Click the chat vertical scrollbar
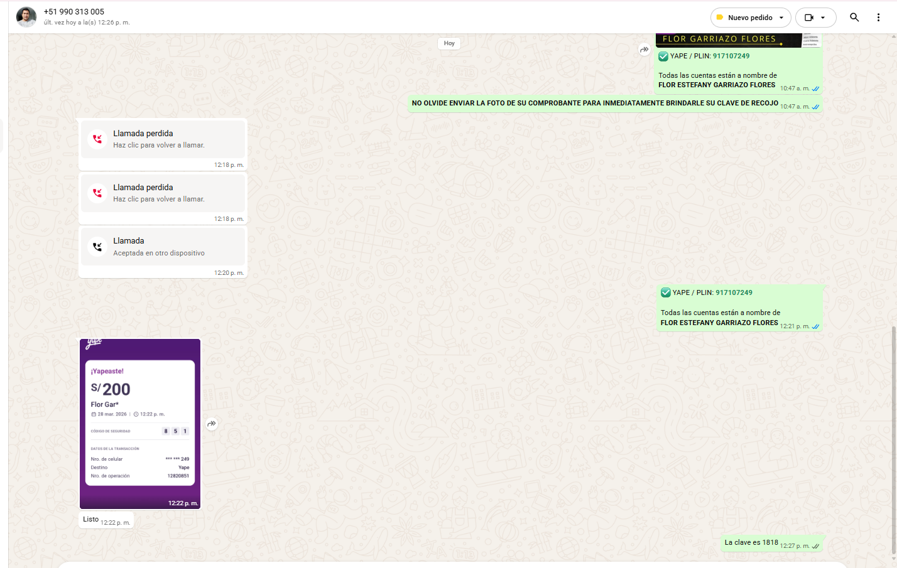Image resolution: width=897 pixels, height=568 pixels. (893, 439)
